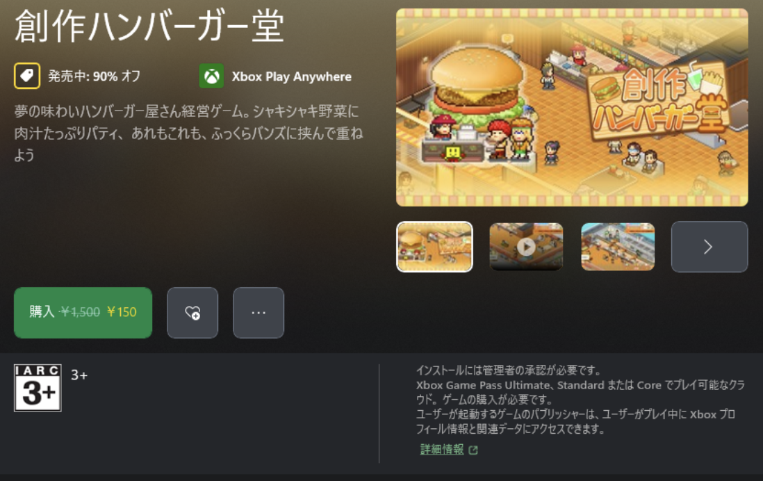Show next screenshots with the chevron arrow
This screenshot has width=763, height=481.
(x=709, y=247)
